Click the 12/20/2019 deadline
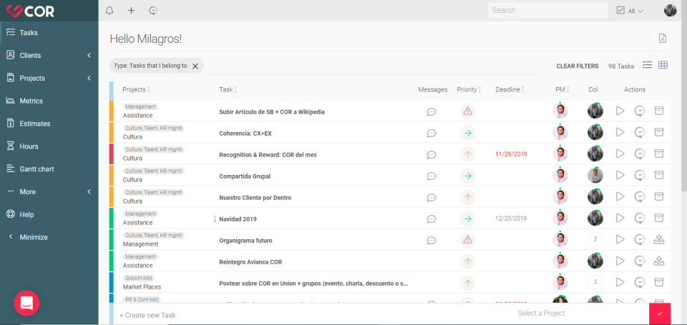687x325 pixels. [511, 219]
